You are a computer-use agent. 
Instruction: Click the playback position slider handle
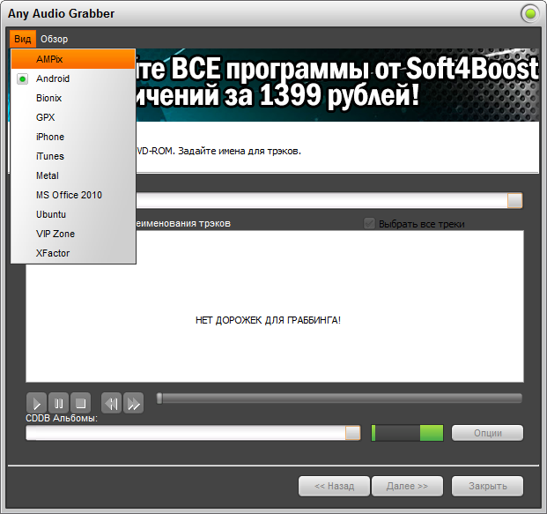(x=159, y=399)
